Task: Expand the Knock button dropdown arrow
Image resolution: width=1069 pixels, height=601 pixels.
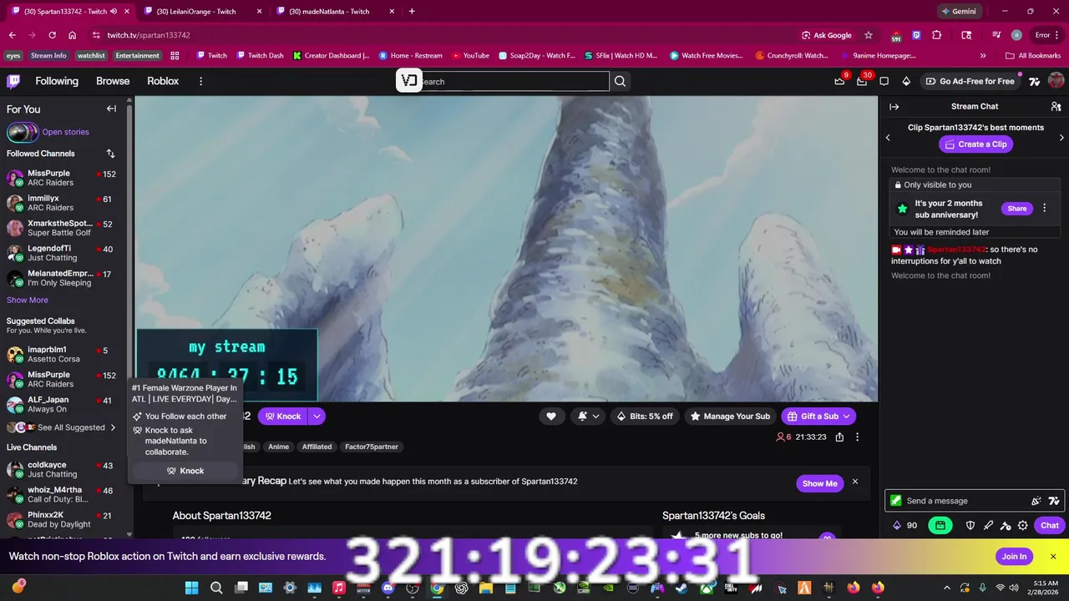Action: tap(317, 417)
